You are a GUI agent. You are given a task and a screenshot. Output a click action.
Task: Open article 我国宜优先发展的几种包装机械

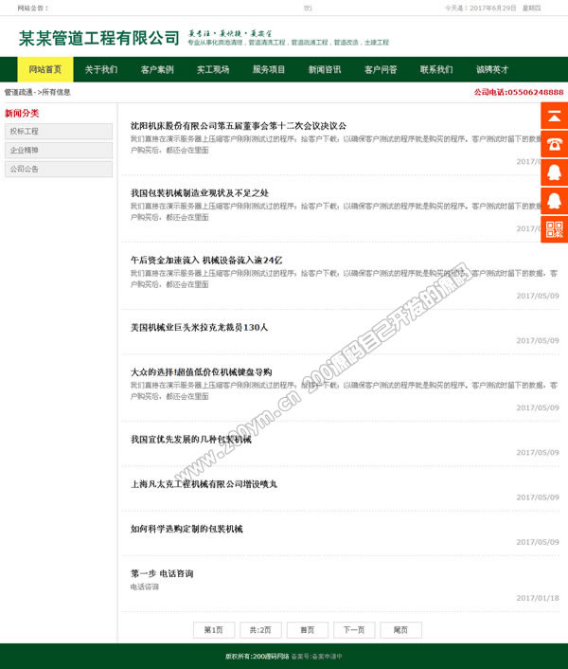click(x=191, y=439)
